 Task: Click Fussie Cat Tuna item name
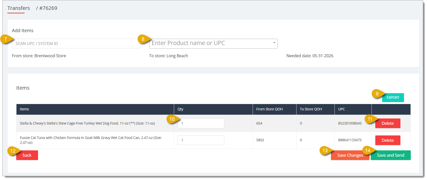pos(91,140)
